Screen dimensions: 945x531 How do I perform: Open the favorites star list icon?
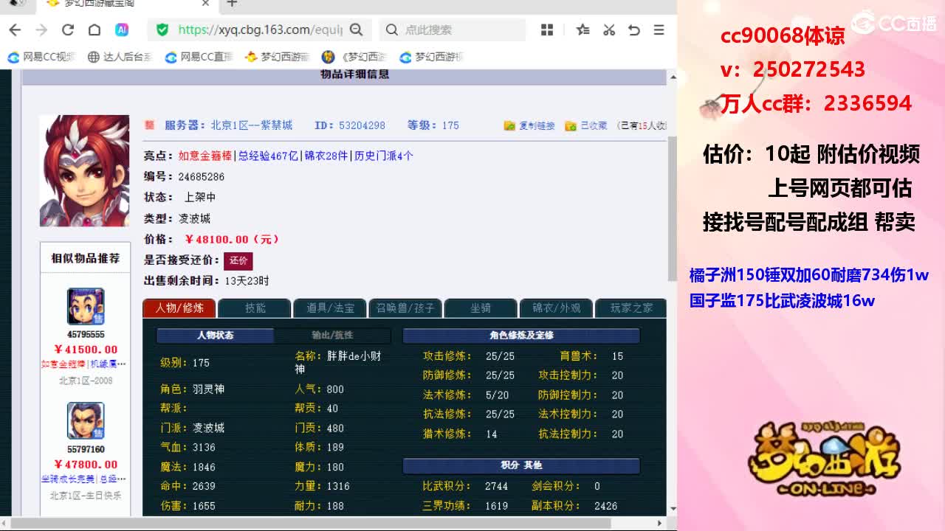coord(583,29)
